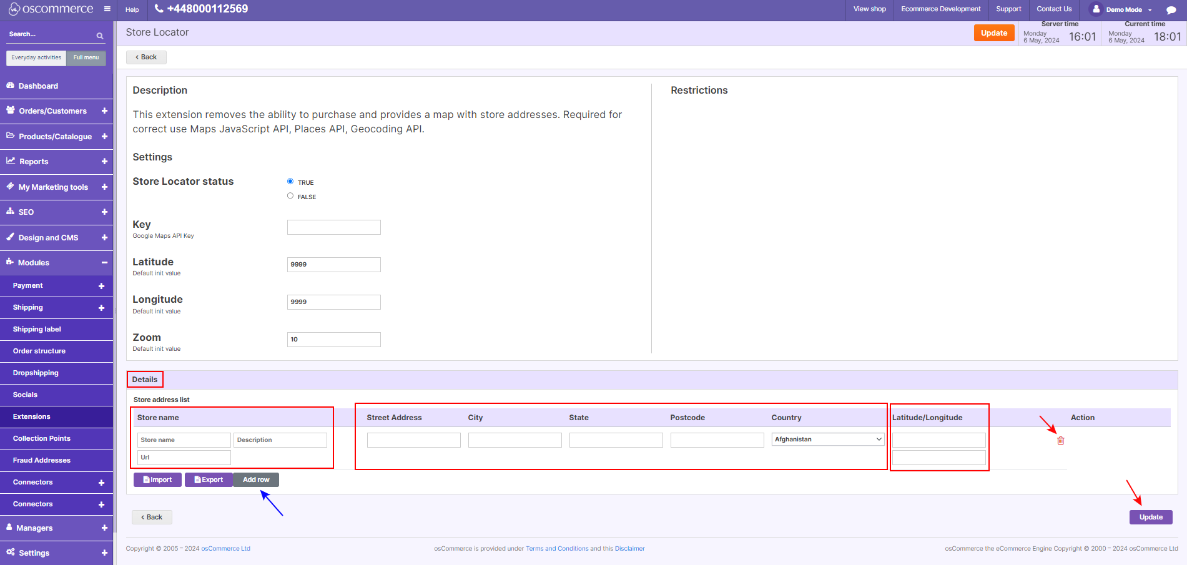The width and height of the screenshot is (1187, 565).
Task: Click the Demo Mode user avatar icon
Action: (1096, 9)
